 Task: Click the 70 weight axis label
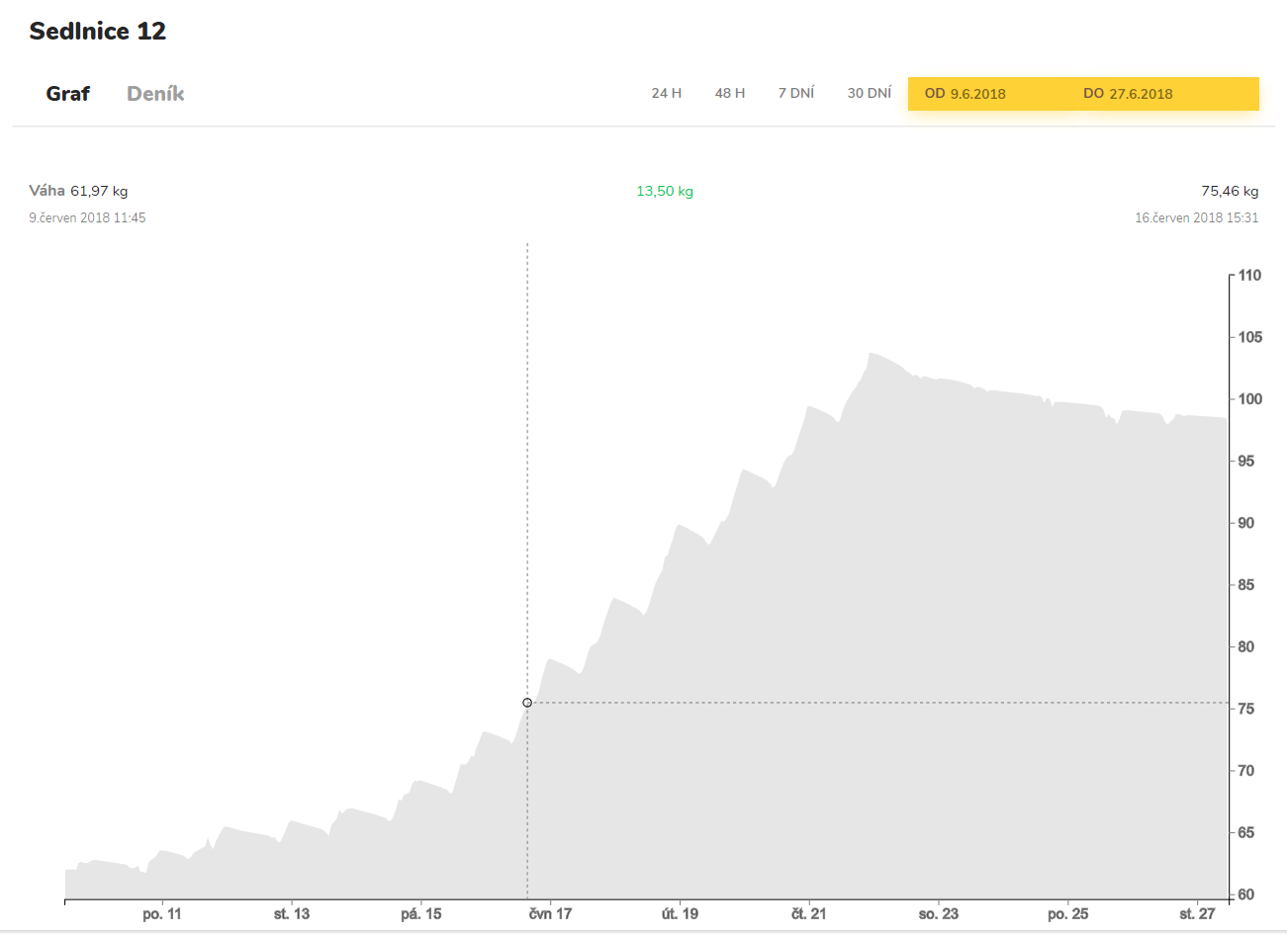click(1246, 771)
